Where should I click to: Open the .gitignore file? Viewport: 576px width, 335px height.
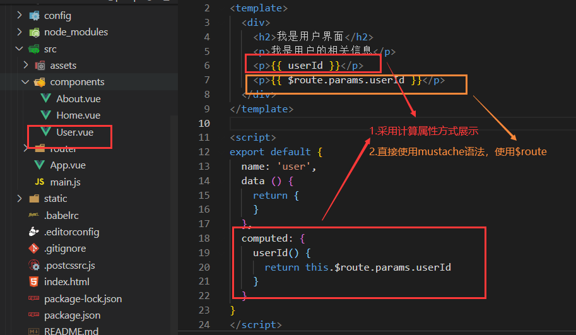pyautogui.click(x=65, y=249)
